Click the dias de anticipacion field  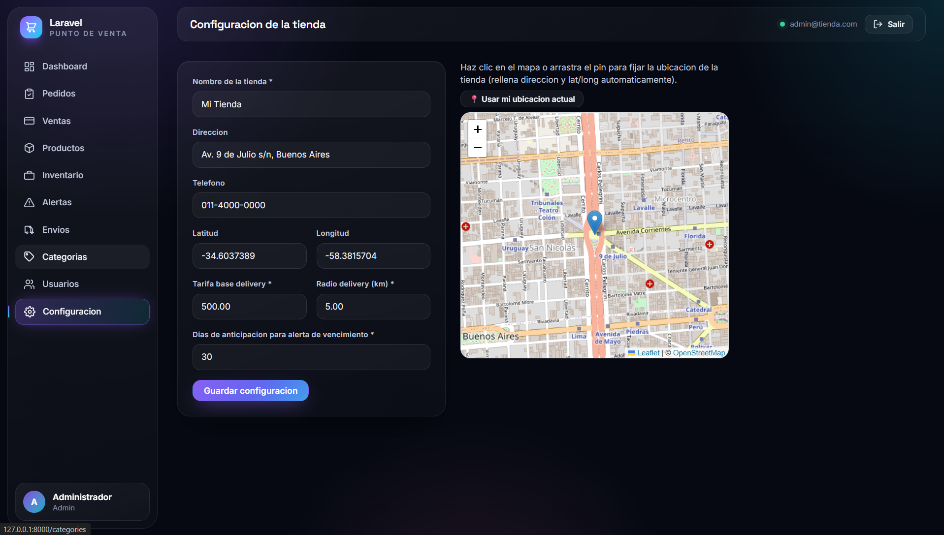pyautogui.click(x=311, y=357)
